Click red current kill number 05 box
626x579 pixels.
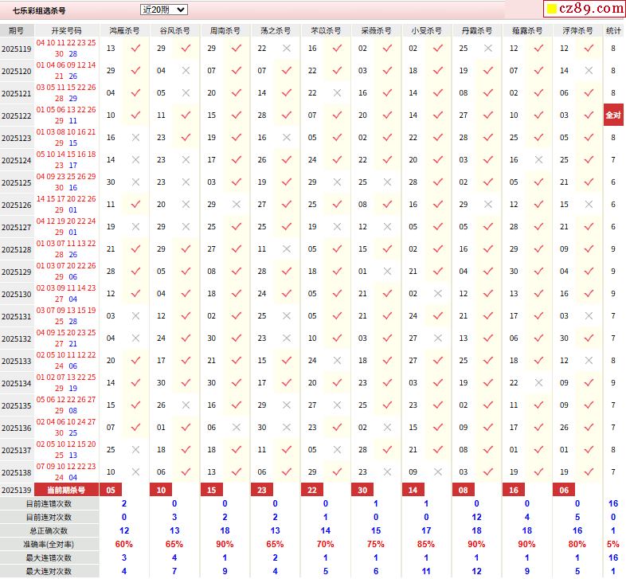tap(111, 490)
